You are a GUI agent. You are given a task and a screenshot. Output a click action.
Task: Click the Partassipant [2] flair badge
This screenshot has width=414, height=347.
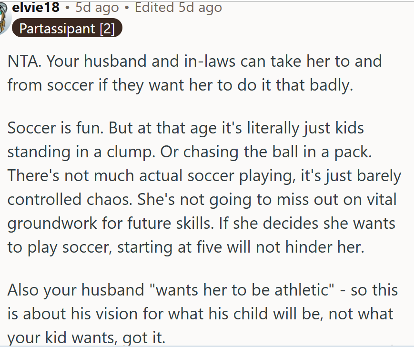click(67, 29)
